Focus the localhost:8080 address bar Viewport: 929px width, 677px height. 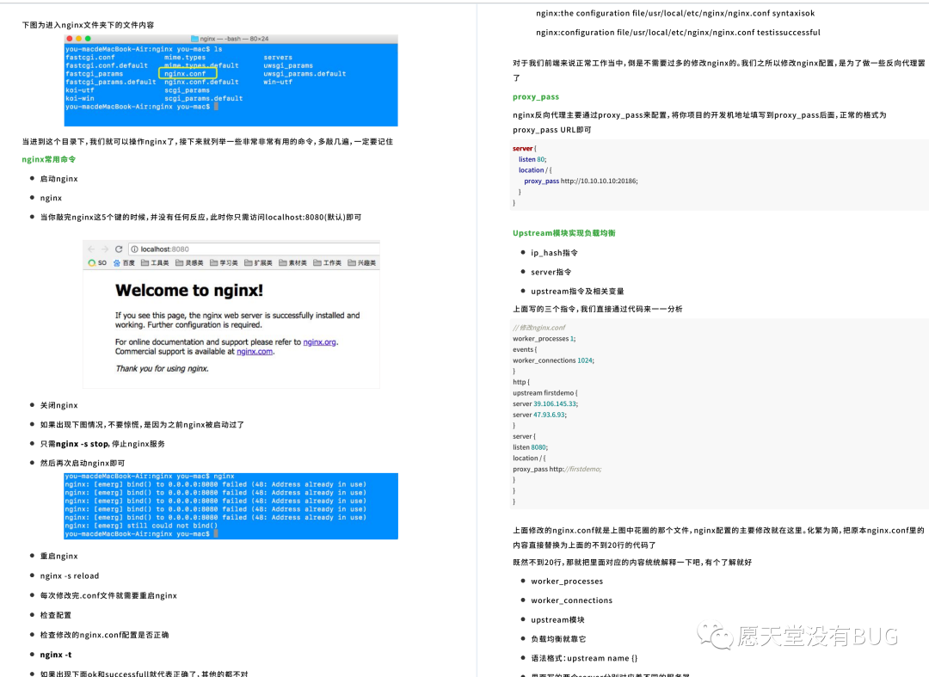pos(255,249)
